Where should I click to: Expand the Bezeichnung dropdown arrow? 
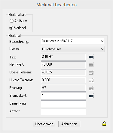(102, 41)
